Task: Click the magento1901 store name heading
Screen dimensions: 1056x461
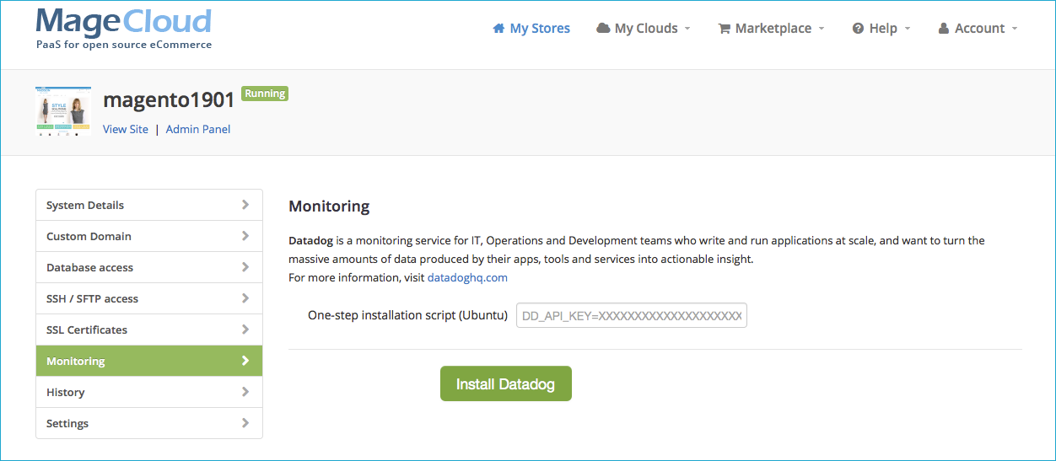Action: tap(169, 99)
